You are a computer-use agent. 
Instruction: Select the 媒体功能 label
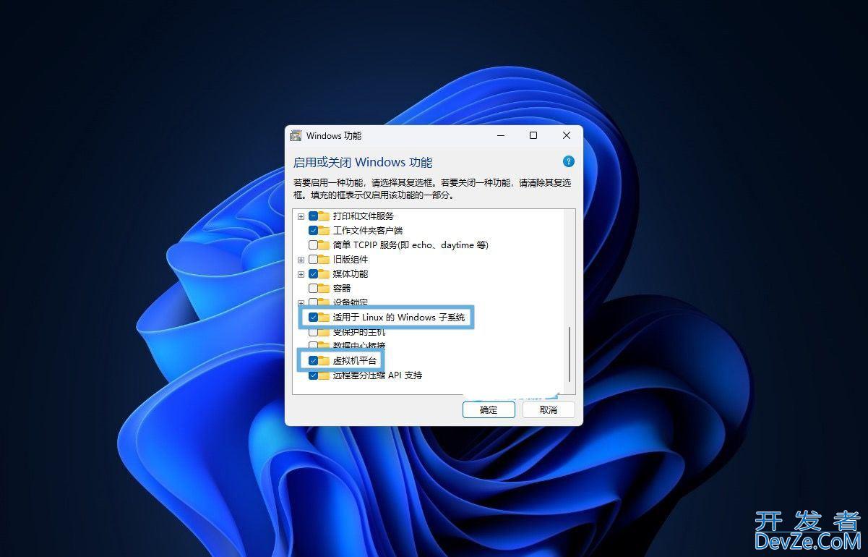351,273
